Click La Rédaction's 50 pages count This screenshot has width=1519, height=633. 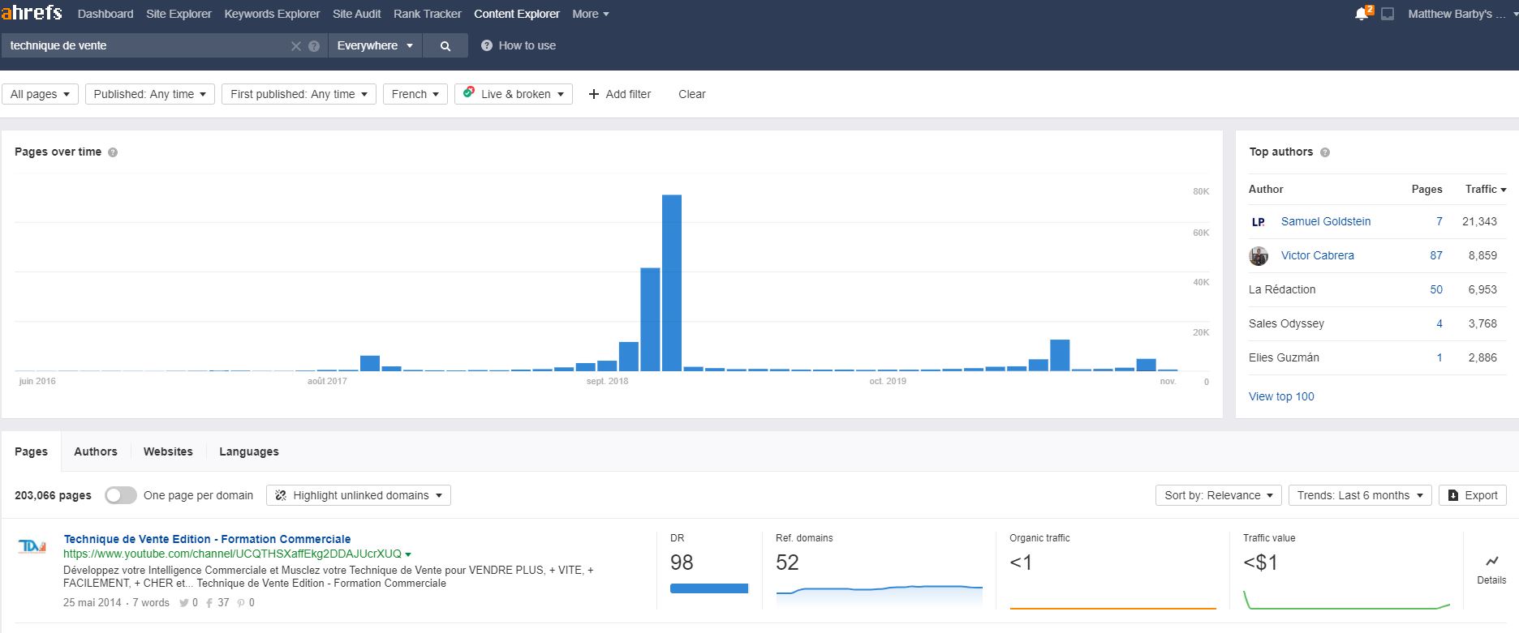point(1435,289)
